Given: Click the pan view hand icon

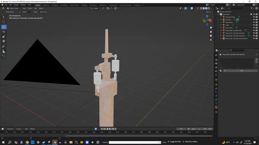Looking at the screenshot, I should pos(211,32).
